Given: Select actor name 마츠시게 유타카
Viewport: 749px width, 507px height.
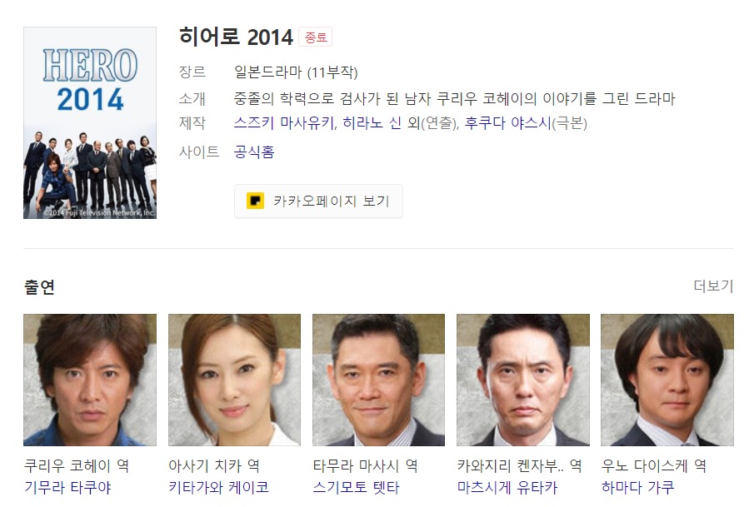Looking at the screenshot, I should (x=507, y=487).
